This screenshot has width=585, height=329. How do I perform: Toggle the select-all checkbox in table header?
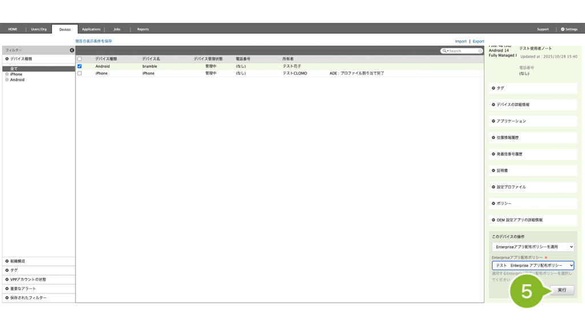click(x=79, y=59)
